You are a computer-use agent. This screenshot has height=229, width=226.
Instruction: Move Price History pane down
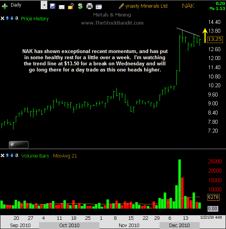(12, 18)
